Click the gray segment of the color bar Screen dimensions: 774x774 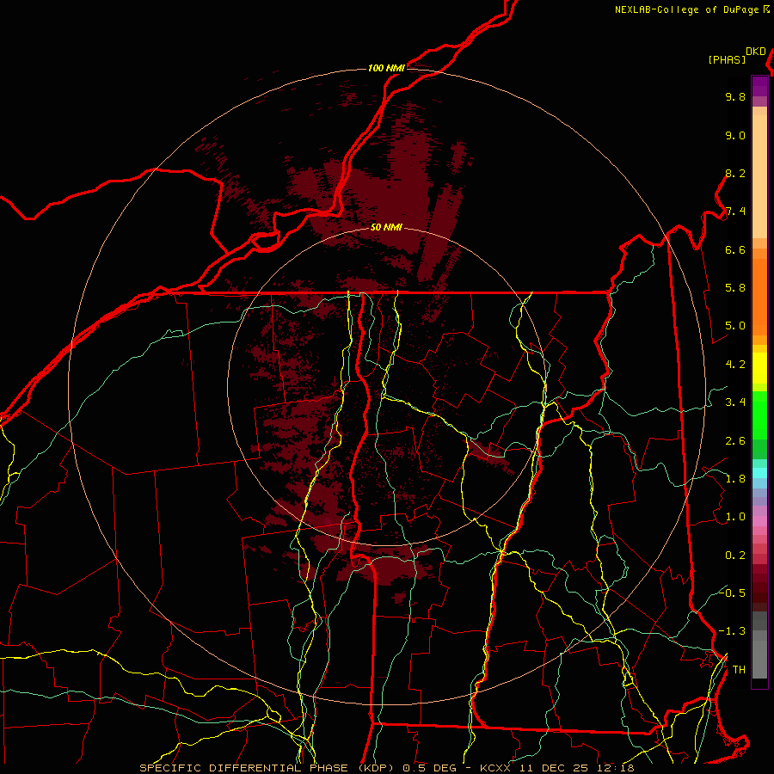point(759,646)
